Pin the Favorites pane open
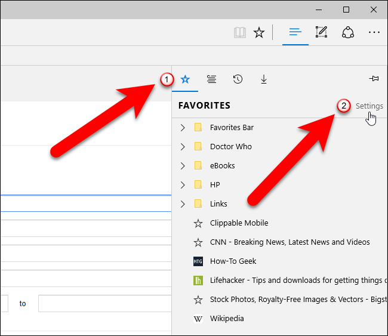Viewport: 388px width, 336px height. pyautogui.click(x=374, y=79)
